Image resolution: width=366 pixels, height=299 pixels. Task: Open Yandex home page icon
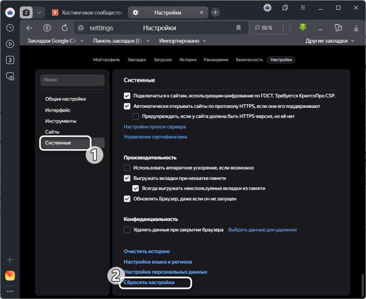[47, 28]
